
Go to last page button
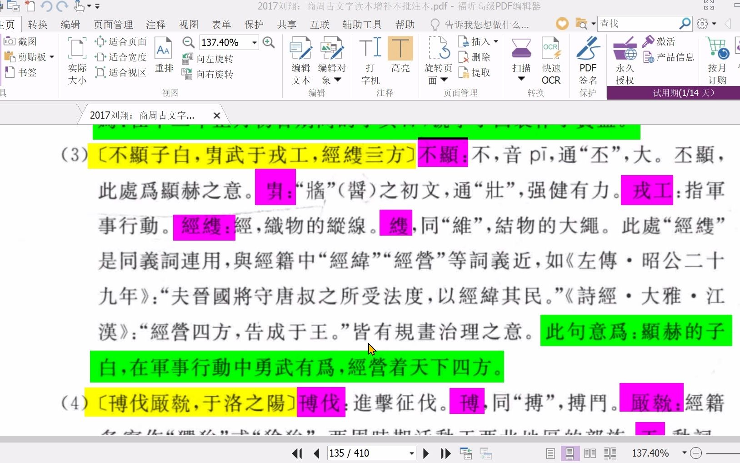pyautogui.click(x=446, y=453)
